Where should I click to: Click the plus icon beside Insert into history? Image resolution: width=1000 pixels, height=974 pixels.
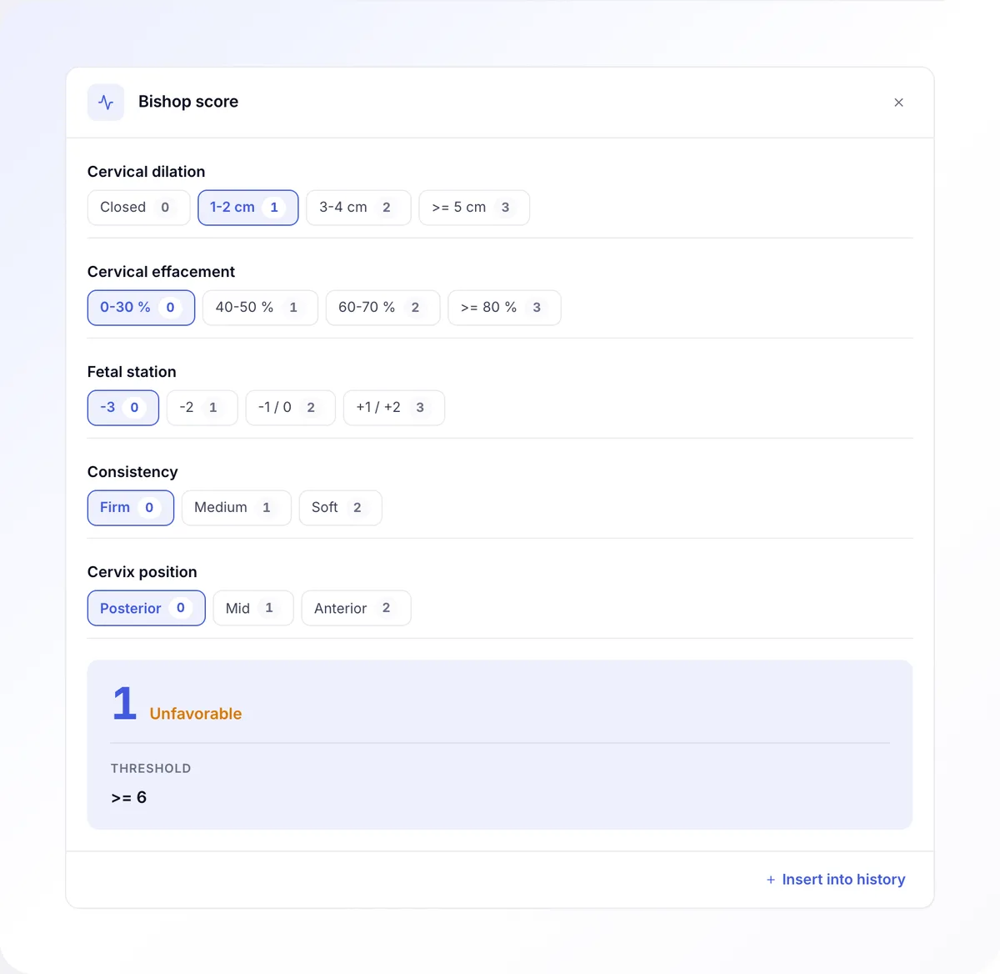[x=771, y=880]
